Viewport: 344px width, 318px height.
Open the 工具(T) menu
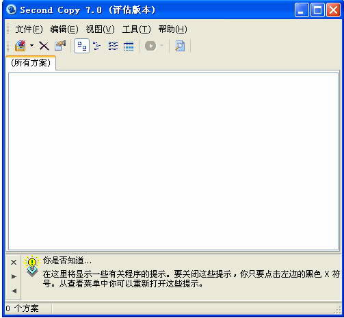point(137,29)
